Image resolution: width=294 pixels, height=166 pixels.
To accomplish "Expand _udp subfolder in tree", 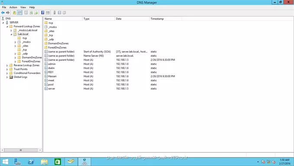I will coord(15,54).
